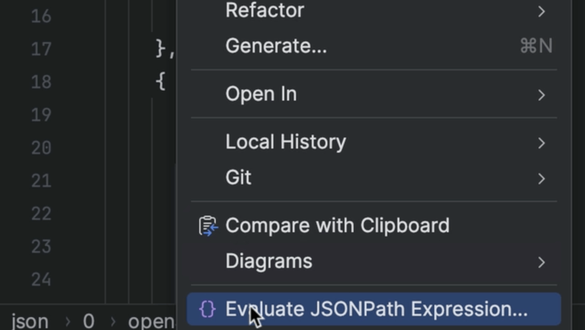Expand the Open In submenu

(542, 95)
